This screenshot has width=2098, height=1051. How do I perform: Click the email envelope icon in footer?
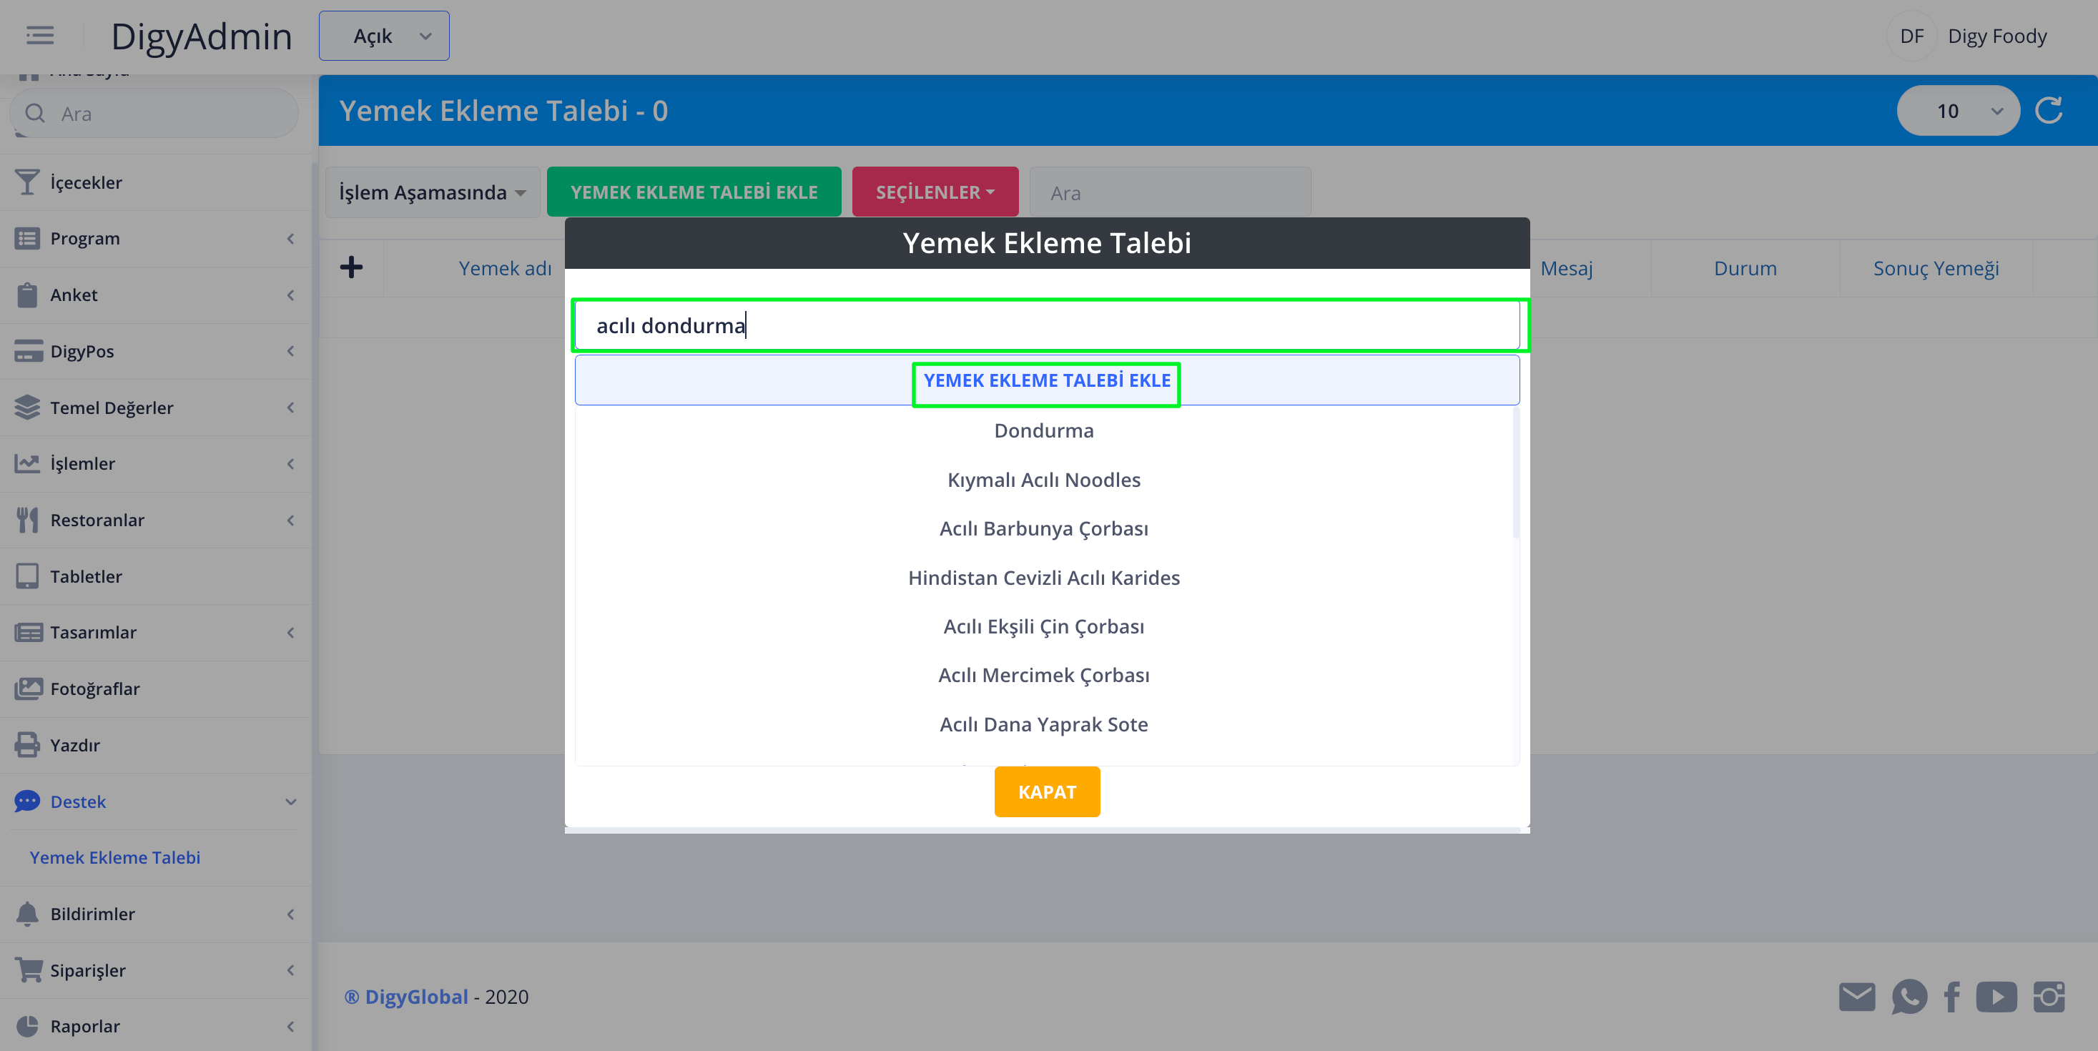coord(1856,997)
